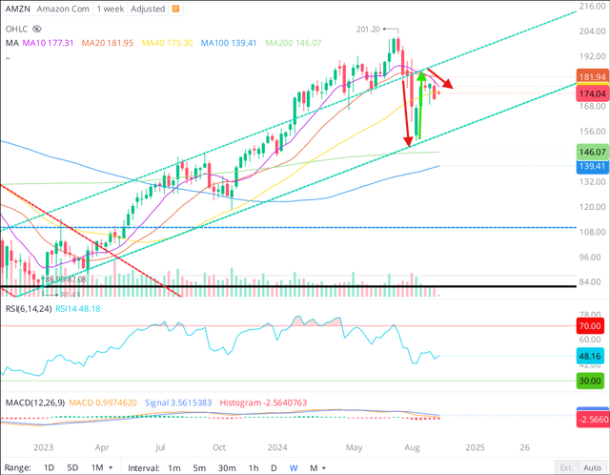Select the MA40 175.30 legend entry
The image size is (610, 475).
click(168, 43)
